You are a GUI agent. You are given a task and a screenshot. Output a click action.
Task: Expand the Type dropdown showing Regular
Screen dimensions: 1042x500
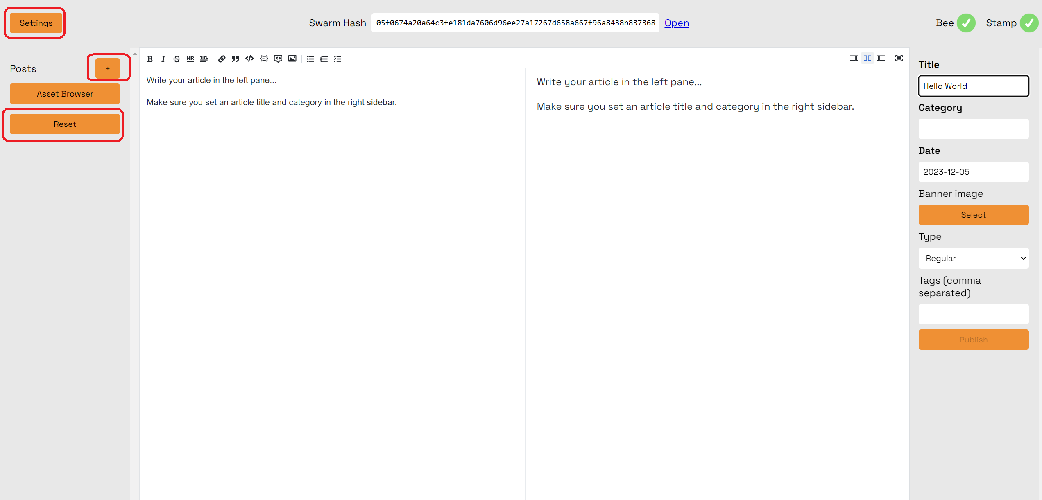973,258
